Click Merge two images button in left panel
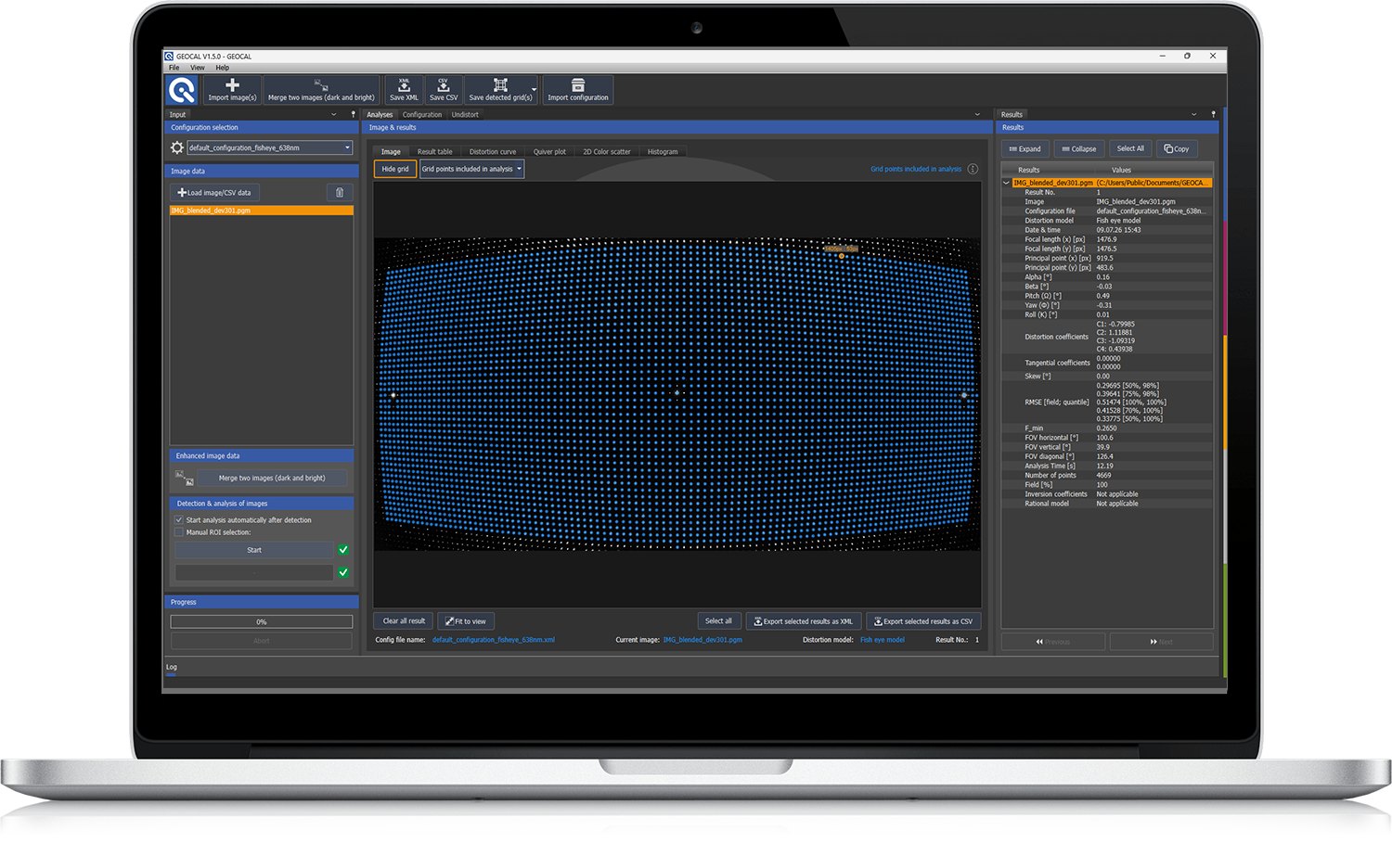The height and width of the screenshot is (856, 1392). point(272,479)
